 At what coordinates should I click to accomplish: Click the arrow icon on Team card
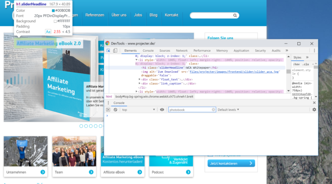[91, 172]
